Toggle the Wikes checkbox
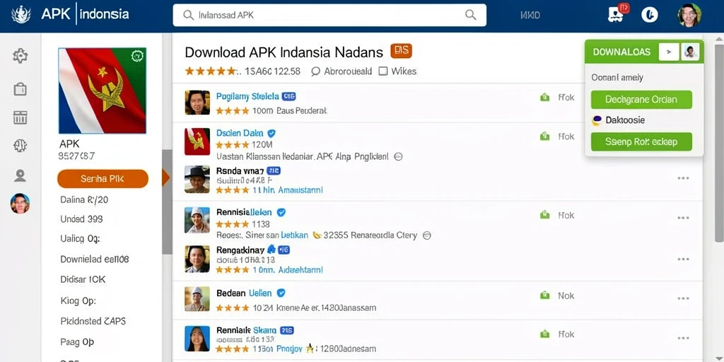 pyautogui.click(x=383, y=71)
